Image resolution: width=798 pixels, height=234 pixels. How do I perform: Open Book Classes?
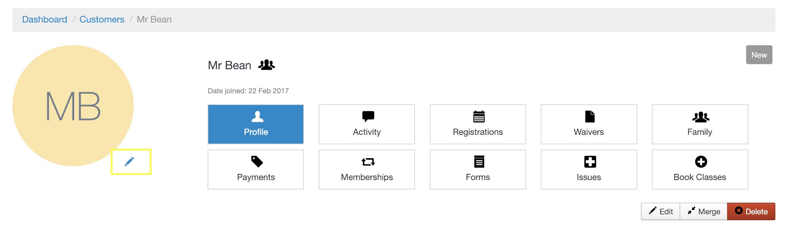click(x=700, y=169)
